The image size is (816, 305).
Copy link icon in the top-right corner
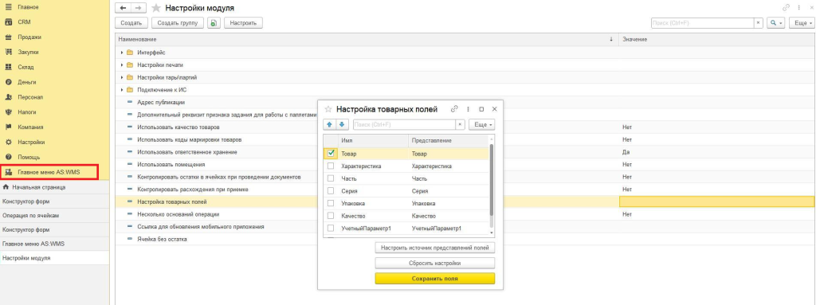(786, 8)
